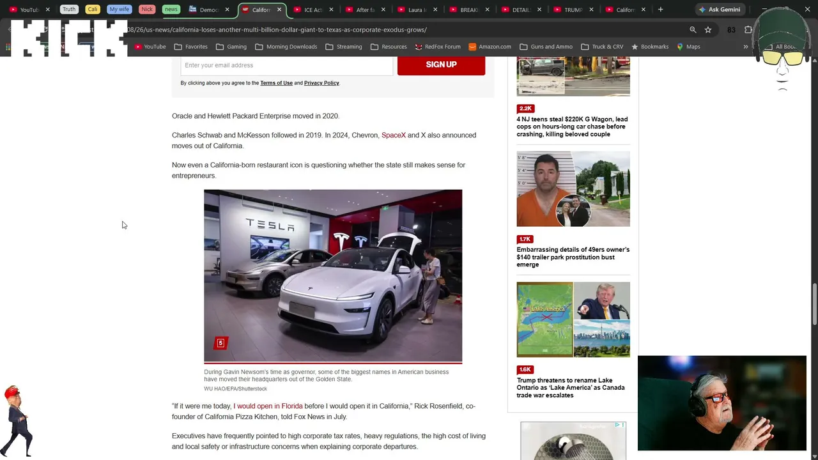
Task: Close the Laura tab
Action: coord(435,10)
